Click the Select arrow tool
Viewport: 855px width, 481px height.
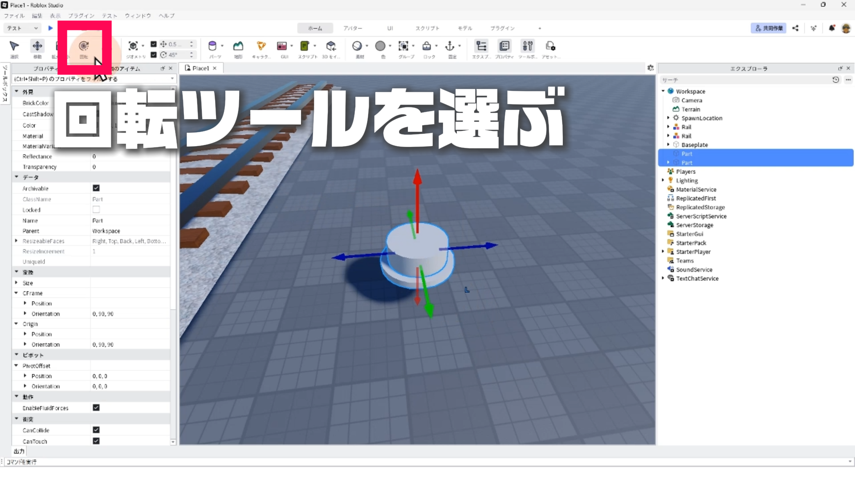(14, 46)
